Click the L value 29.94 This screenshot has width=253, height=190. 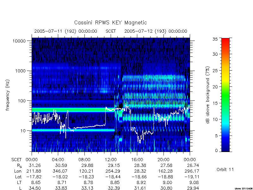[193, 188]
